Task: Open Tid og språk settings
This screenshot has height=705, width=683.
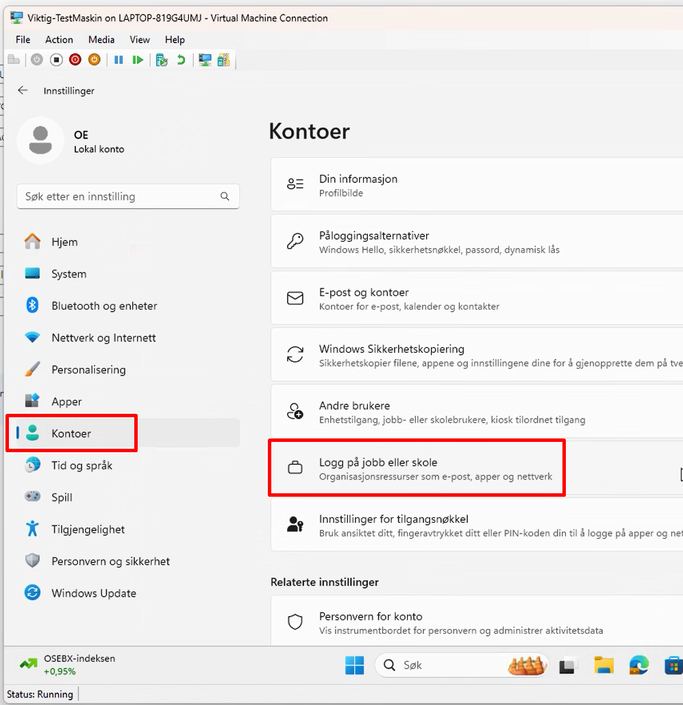Action: 128,465
